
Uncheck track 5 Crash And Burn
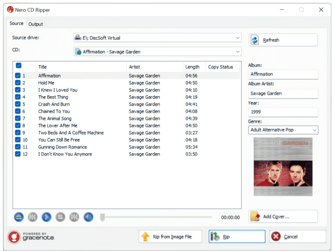point(18,104)
